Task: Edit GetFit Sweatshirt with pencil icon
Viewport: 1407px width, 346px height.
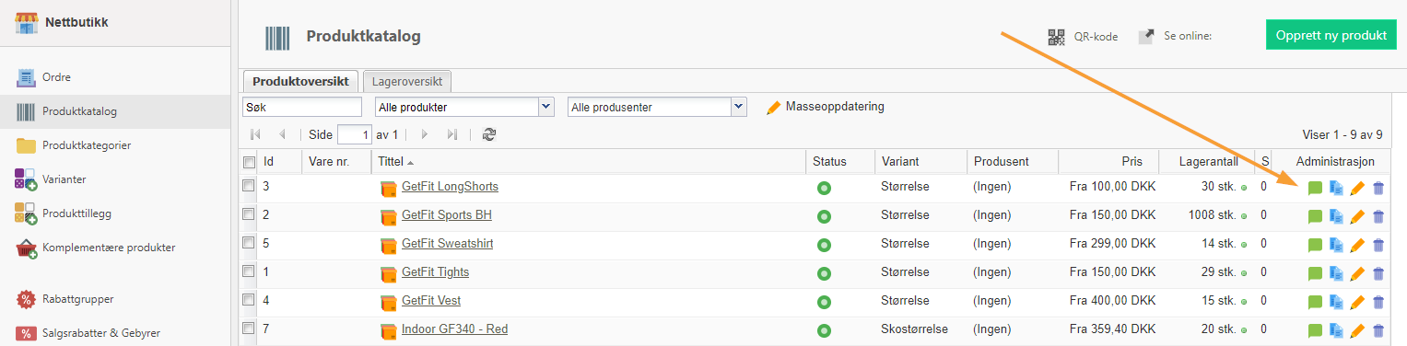Action: coord(1357,246)
